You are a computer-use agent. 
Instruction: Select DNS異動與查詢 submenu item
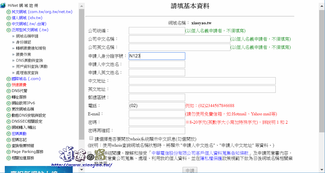point(29,60)
